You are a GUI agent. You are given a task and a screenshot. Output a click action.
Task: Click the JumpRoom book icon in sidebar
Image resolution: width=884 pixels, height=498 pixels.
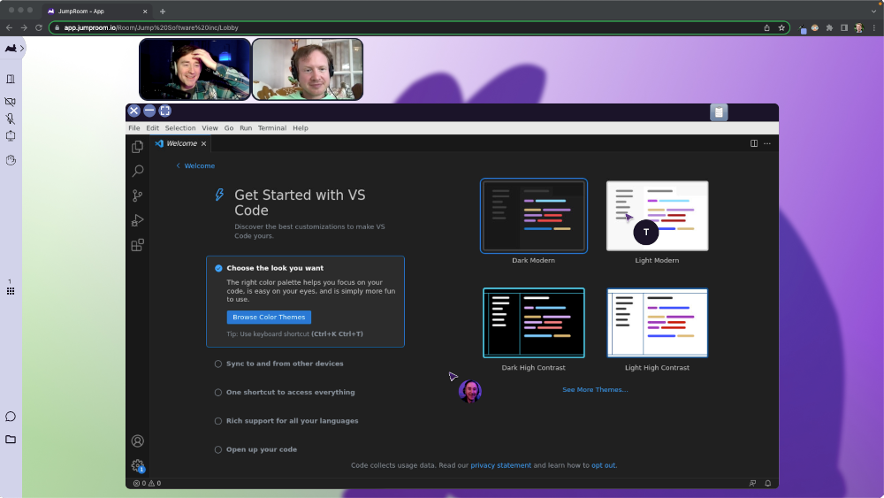[x=10, y=79]
